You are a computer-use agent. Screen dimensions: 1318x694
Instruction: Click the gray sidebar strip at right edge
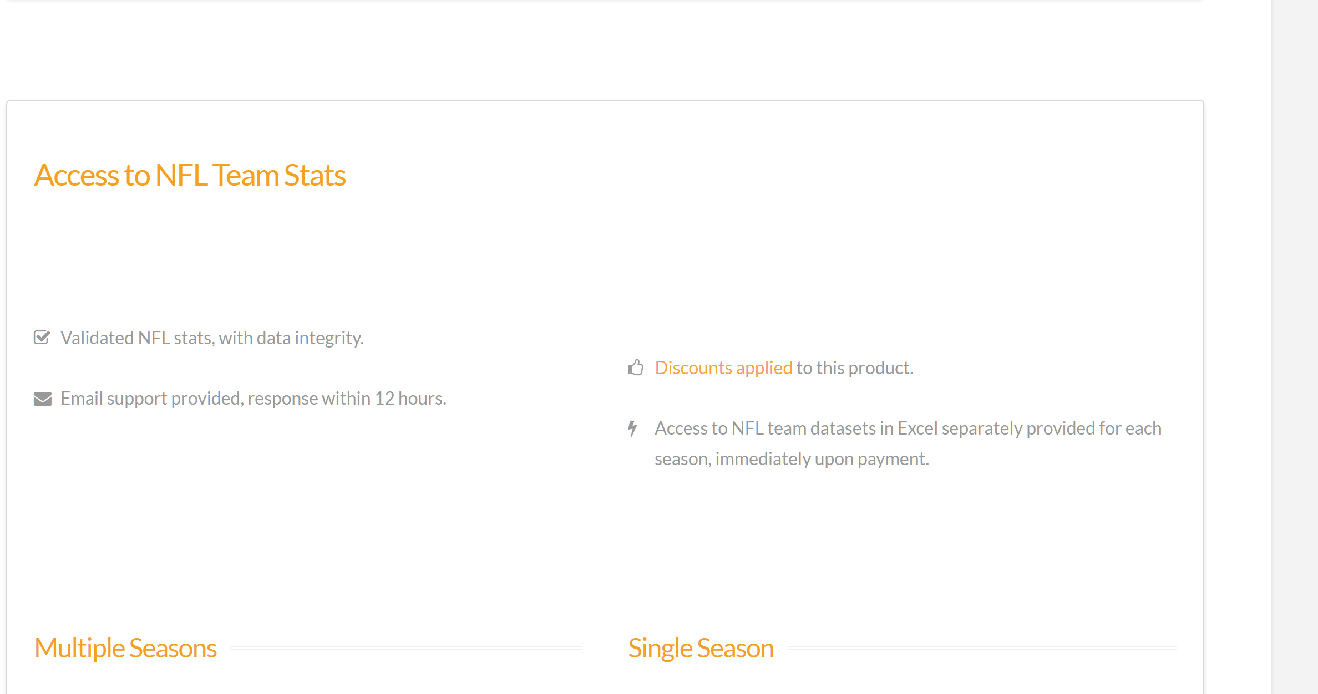1294,347
